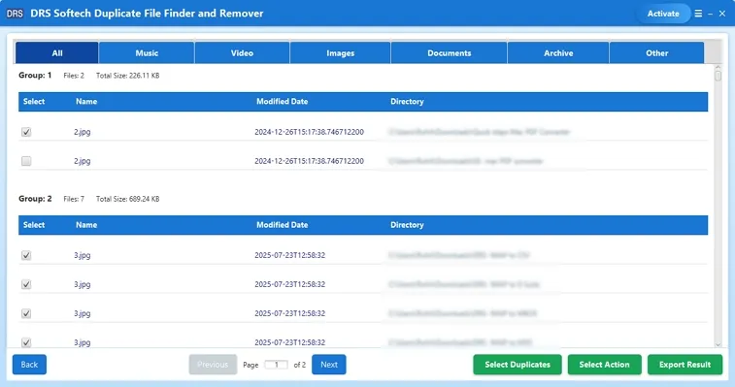This screenshot has height=387, width=735.
Task: Click modified date of checked 2.jpg row
Action: pos(309,132)
